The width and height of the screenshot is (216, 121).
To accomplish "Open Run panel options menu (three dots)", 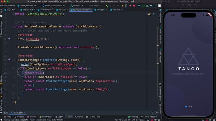I will [x=153, y=113].
